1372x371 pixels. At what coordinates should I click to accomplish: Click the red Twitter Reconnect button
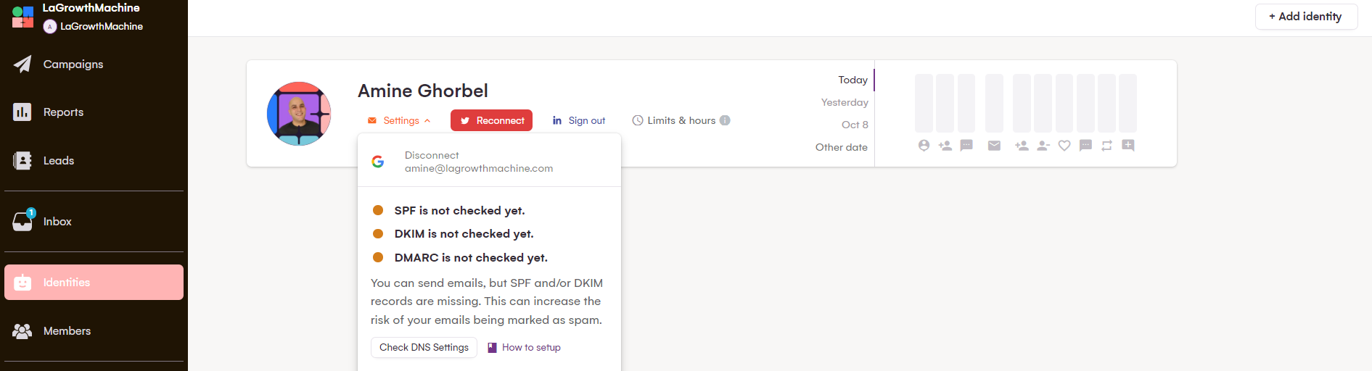pos(491,120)
